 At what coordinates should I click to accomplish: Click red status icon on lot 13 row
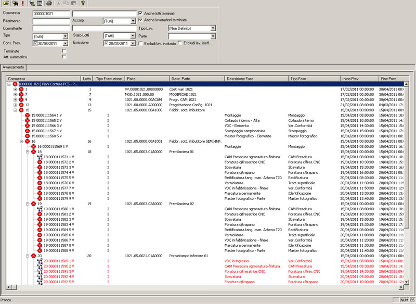[x=21, y=105]
